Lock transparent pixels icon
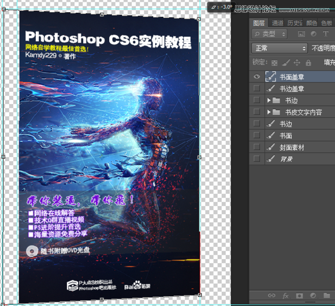Screen dimensions: 335x306 274,63
